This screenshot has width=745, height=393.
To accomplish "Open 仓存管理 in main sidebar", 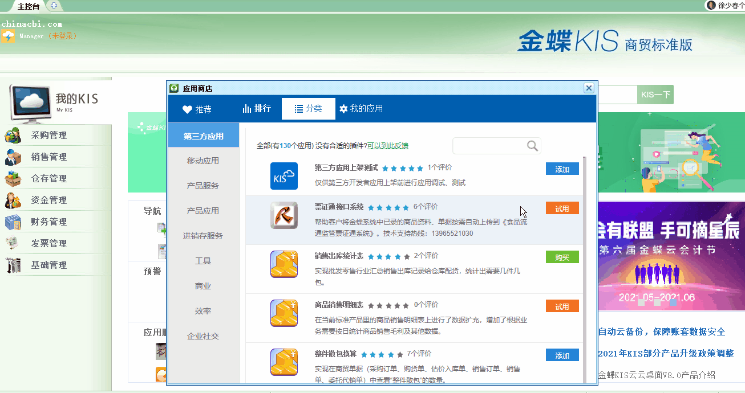I will pos(49,178).
